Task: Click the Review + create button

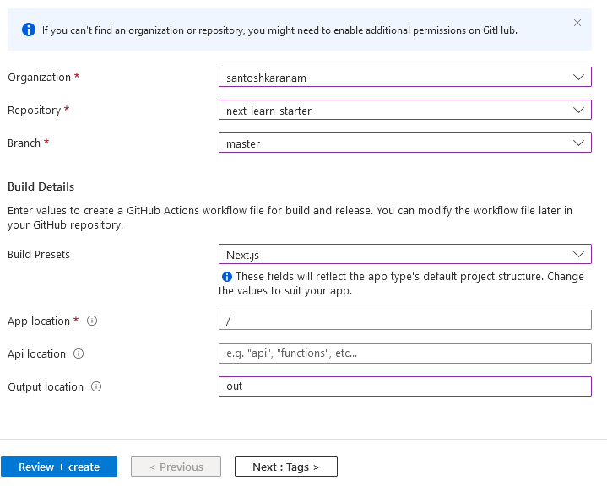Action: 59,467
